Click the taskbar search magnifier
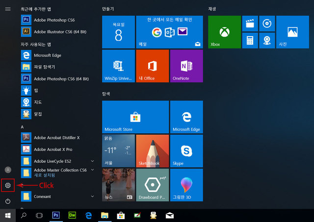Viewport: 314px width, 222px height. (24, 216)
